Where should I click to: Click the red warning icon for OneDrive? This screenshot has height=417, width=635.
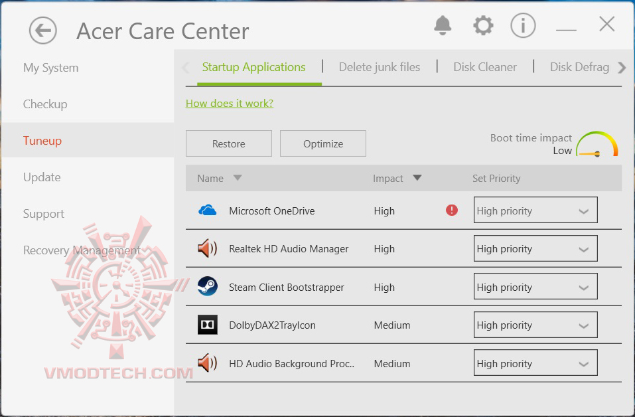(452, 210)
